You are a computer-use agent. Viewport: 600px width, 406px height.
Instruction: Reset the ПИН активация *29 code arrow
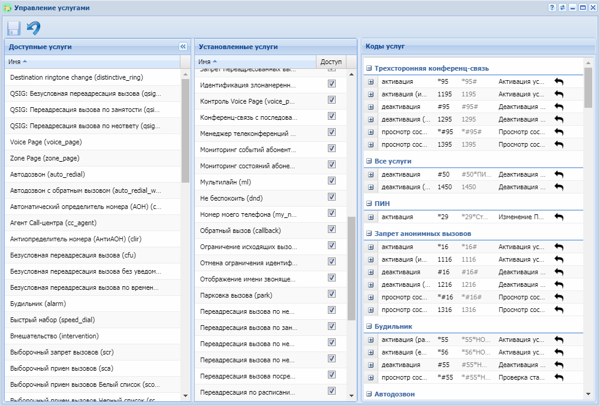(559, 217)
